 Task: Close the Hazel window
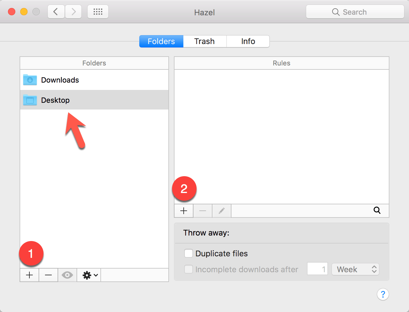(12, 12)
